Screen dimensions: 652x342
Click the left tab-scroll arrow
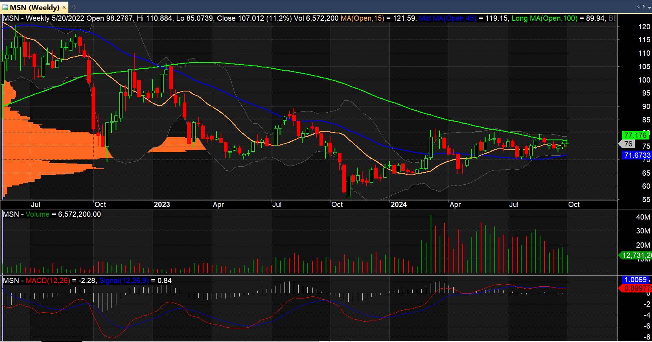[638, 7]
